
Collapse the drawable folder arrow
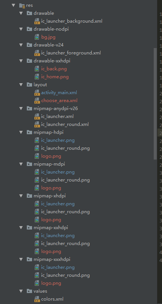pyautogui.click(x=21, y=13)
